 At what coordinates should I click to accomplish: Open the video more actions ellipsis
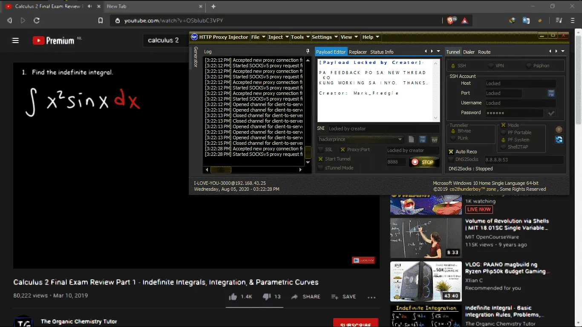tap(372, 297)
